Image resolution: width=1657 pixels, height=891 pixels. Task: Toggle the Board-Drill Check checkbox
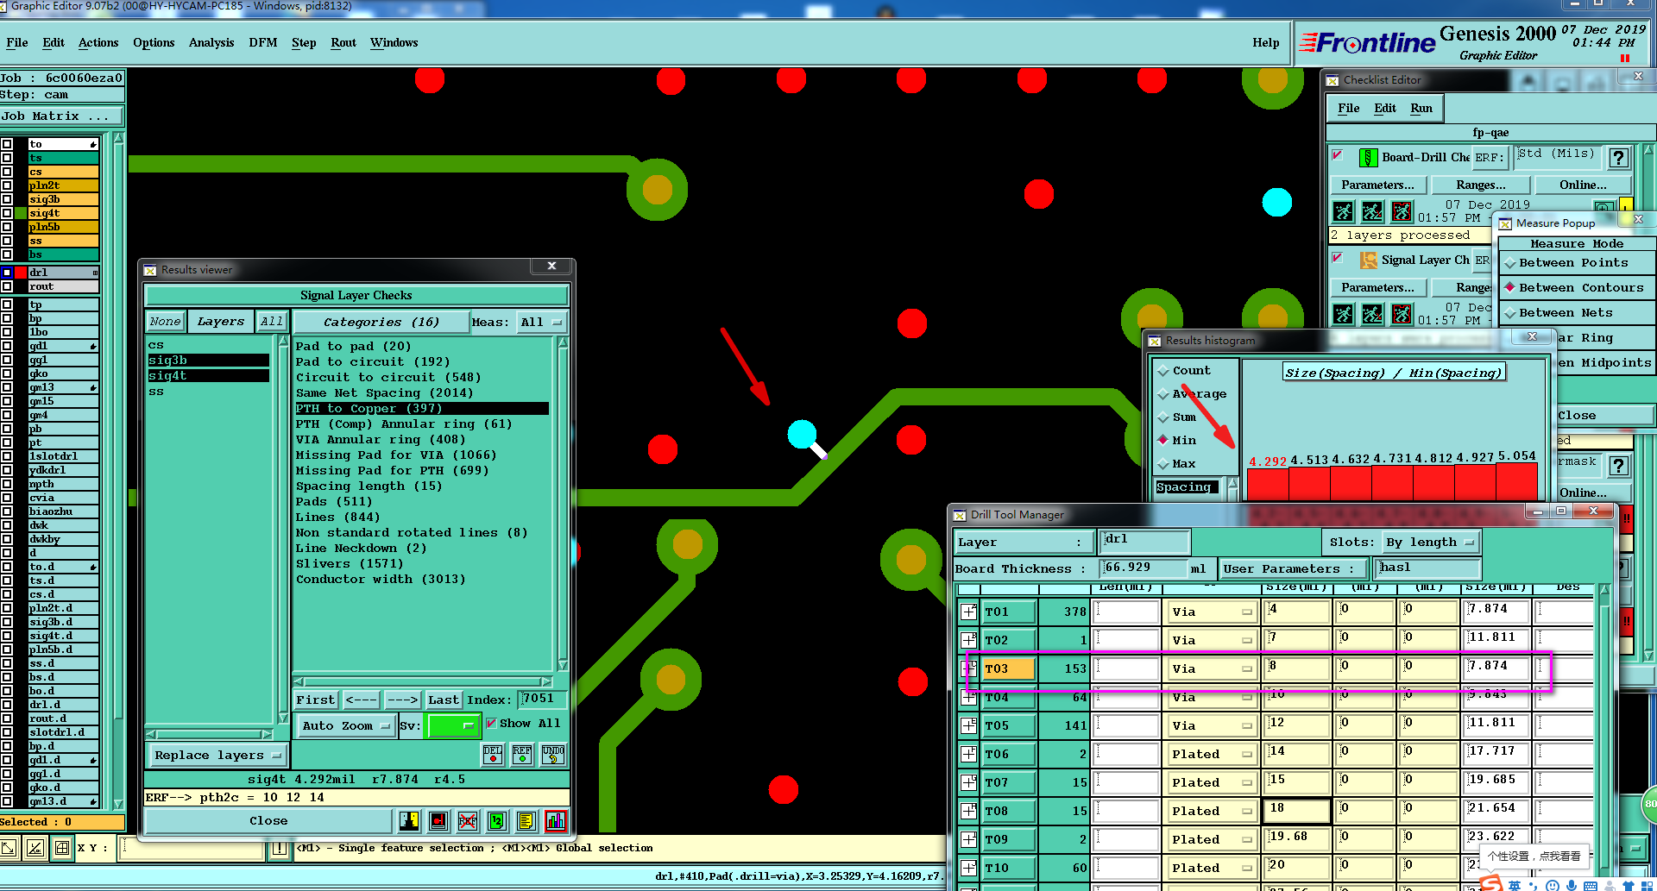pyautogui.click(x=1338, y=155)
